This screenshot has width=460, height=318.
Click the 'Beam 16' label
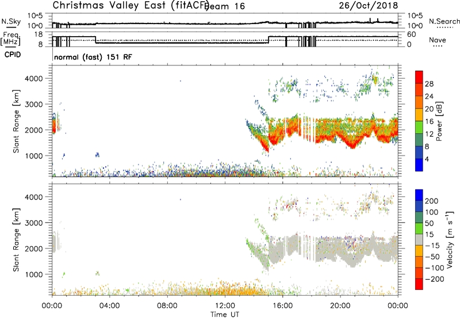pos(225,6)
